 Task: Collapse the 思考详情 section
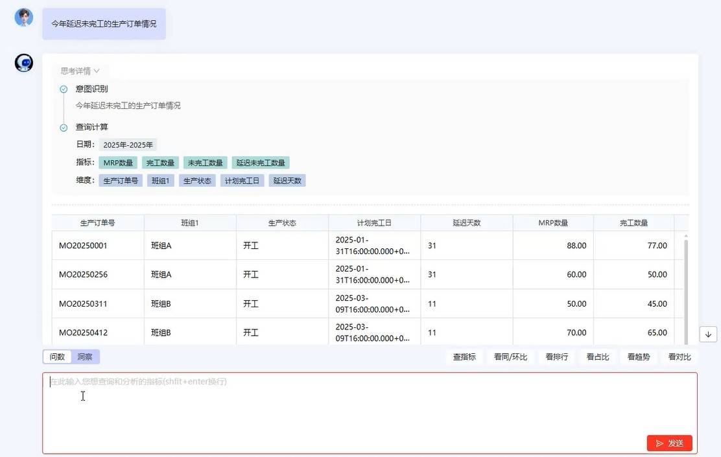point(80,71)
